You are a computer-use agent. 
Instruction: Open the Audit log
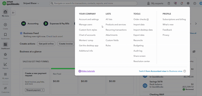pos(138,51)
